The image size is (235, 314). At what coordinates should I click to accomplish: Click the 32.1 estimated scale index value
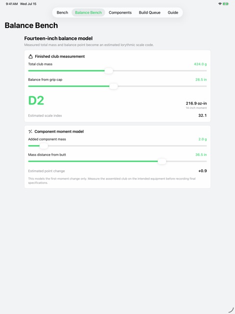point(202,115)
